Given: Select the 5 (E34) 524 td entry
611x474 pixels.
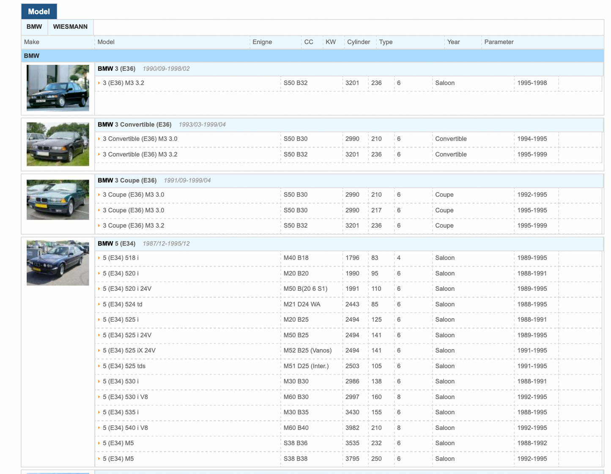Looking at the screenshot, I should pyautogui.click(x=122, y=304).
